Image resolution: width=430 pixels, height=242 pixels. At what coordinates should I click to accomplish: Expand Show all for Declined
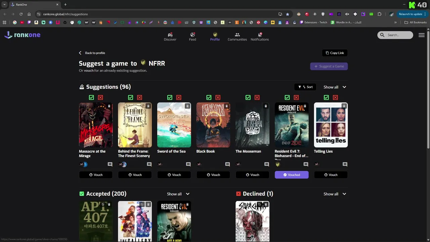pyautogui.click(x=335, y=194)
